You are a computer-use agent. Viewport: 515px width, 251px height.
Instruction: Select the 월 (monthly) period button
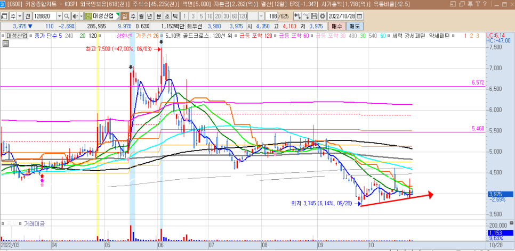coord(141,16)
